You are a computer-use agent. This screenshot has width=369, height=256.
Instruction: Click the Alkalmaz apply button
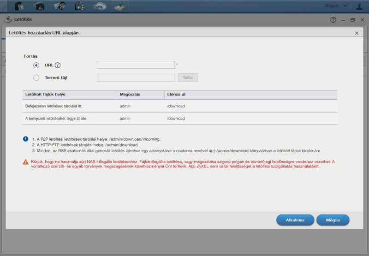(x=295, y=220)
